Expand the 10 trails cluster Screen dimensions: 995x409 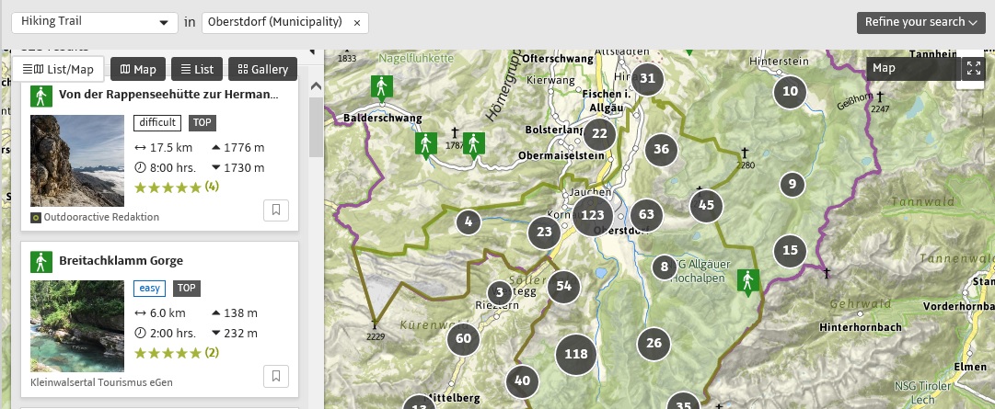pos(790,91)
